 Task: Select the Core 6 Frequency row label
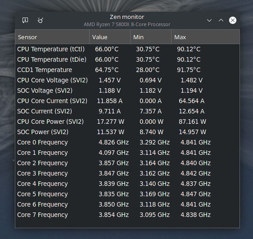coord(42,204)
